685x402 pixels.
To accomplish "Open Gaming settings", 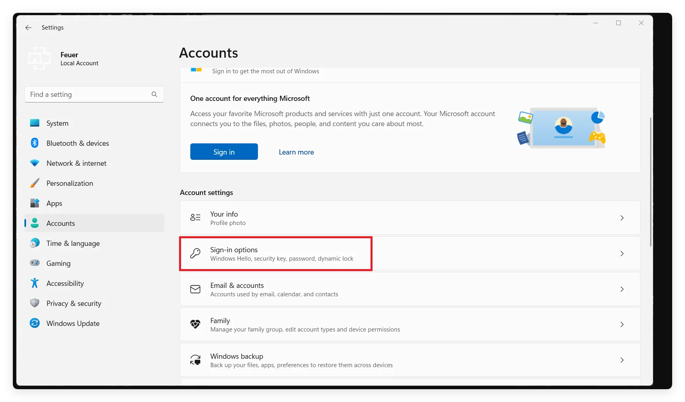I will [35, 263].
